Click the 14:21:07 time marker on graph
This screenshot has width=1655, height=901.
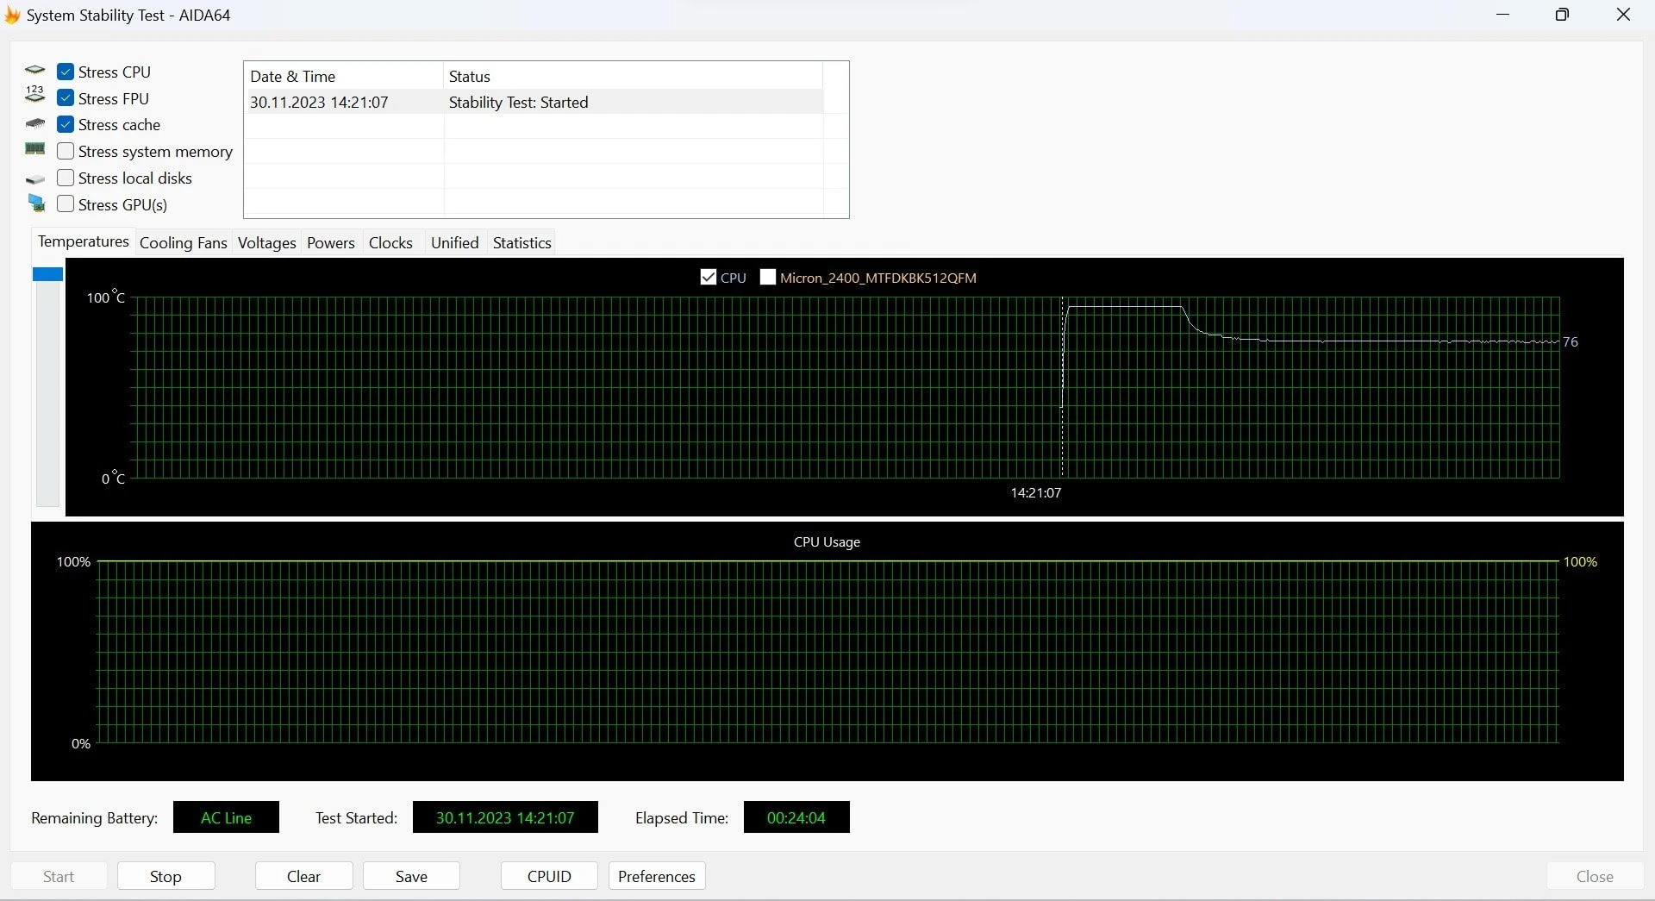click(1035, 492)
